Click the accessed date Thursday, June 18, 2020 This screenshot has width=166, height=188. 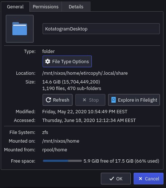click(x=89, y=120)
